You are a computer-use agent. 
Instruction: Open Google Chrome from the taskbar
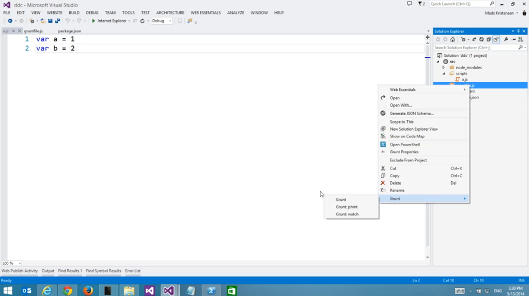click(68, 290)
